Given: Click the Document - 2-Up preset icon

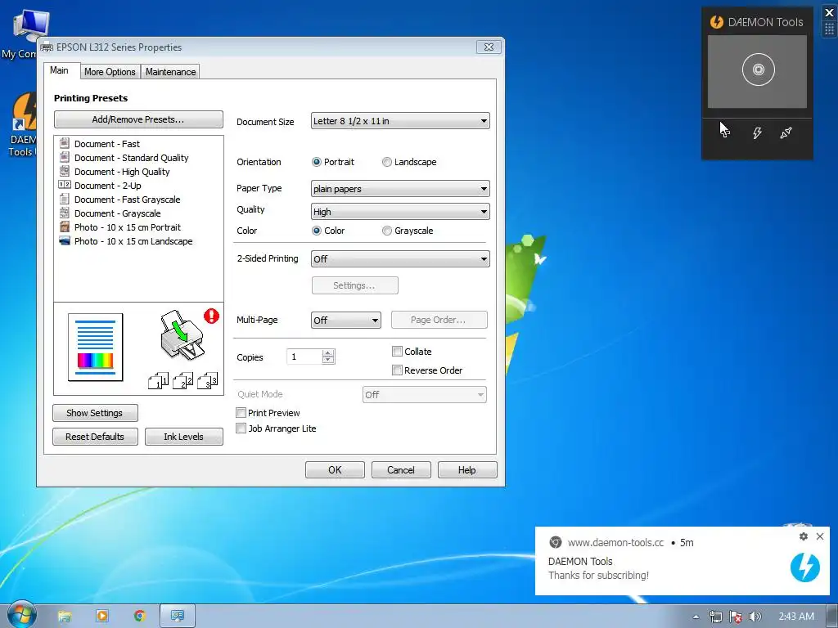Looking at the screenshot, I should [x=64, y=185].
